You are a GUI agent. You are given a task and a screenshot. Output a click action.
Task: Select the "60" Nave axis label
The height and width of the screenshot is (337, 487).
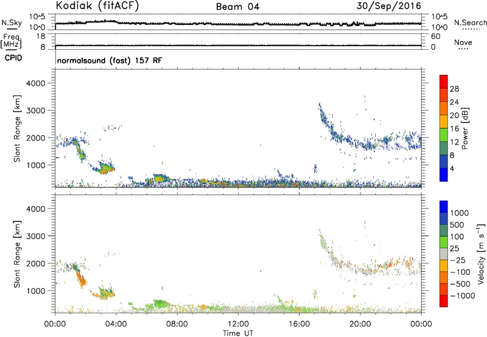[x=435, y=36]
